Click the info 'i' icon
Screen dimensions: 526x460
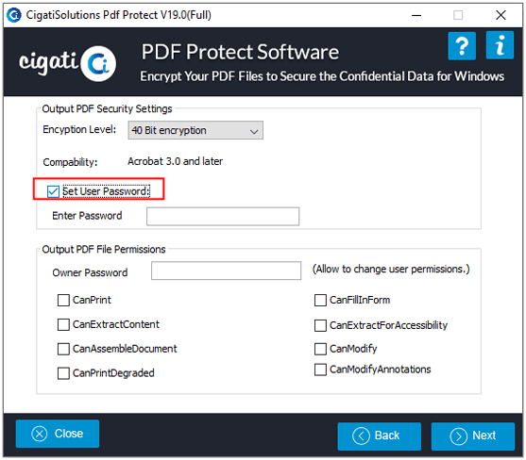coord(500,45)
